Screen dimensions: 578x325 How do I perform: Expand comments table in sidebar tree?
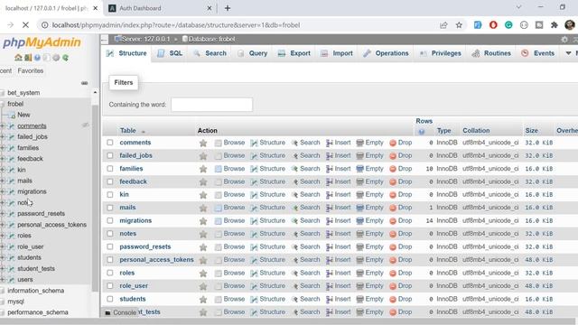click(3, 126)
